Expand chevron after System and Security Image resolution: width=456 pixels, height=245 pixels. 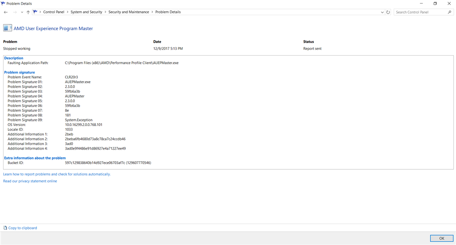105,12
